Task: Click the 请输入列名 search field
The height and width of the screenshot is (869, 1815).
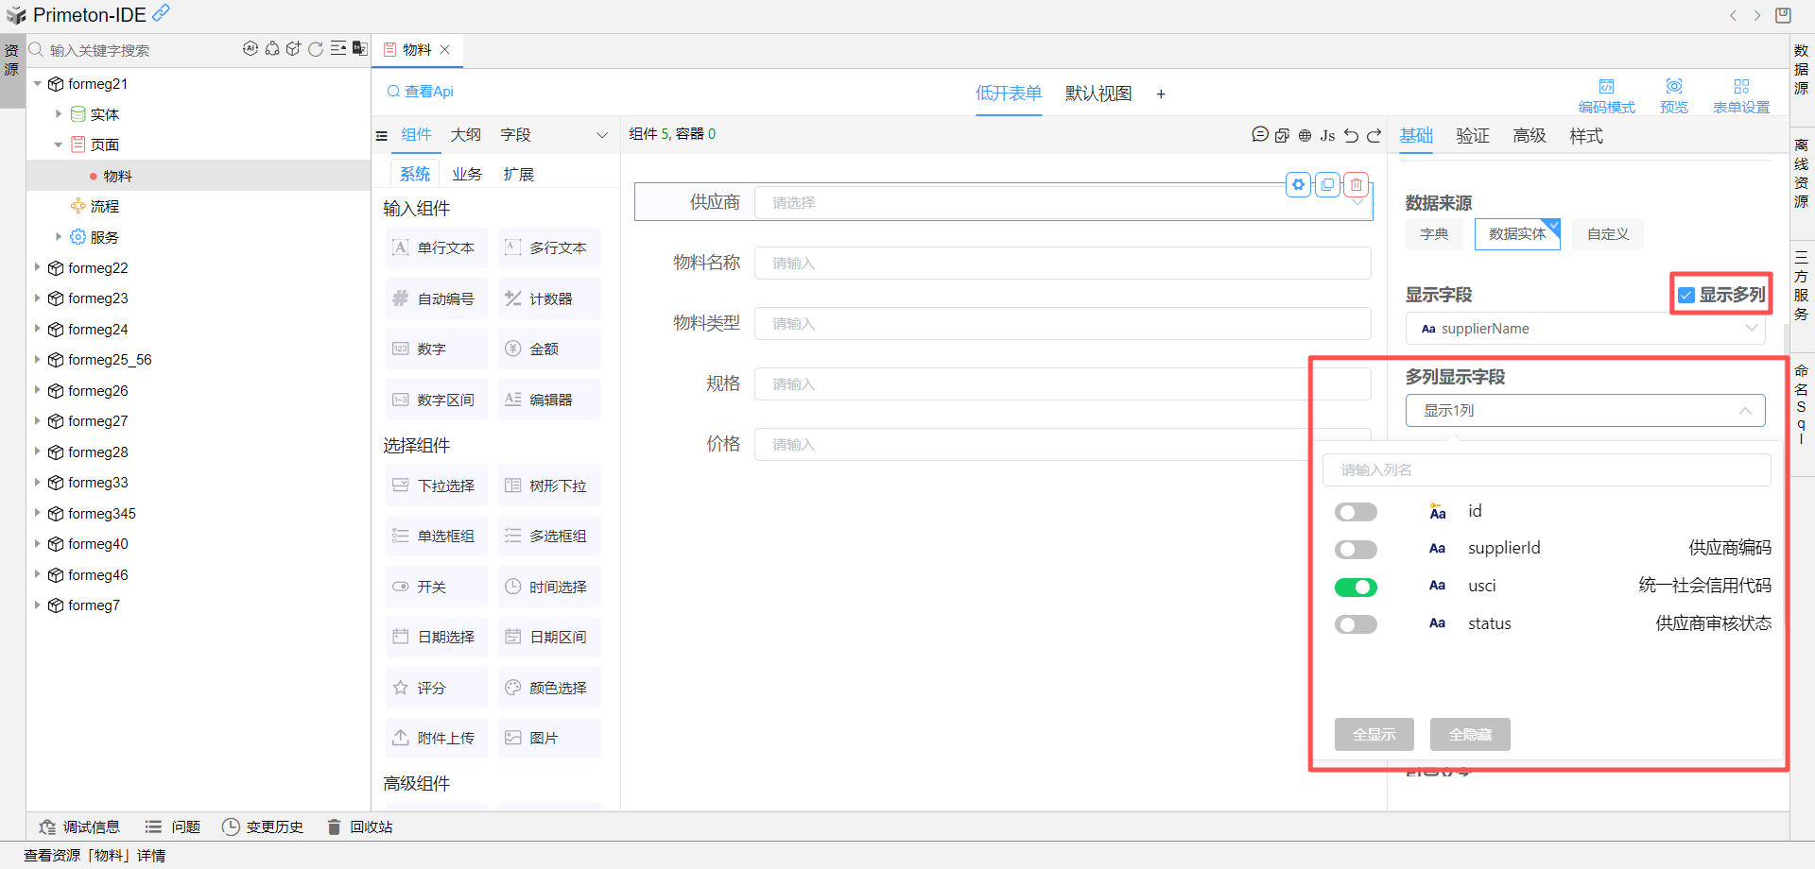Action: point(1546,470)
